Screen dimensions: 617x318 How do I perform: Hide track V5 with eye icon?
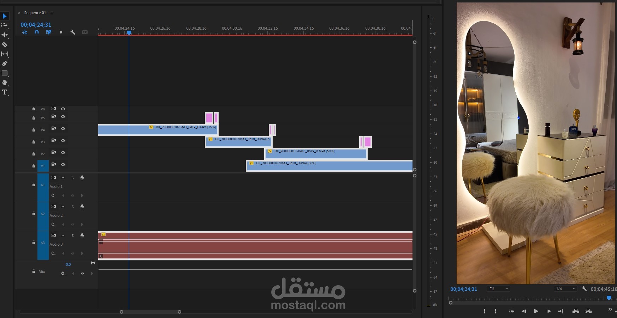pyautogui.click(x=63, y=117)
